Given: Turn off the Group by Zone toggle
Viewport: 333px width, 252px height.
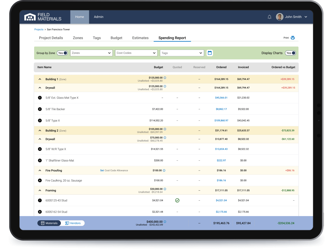Looking at the screenshot, I should 62,53.
